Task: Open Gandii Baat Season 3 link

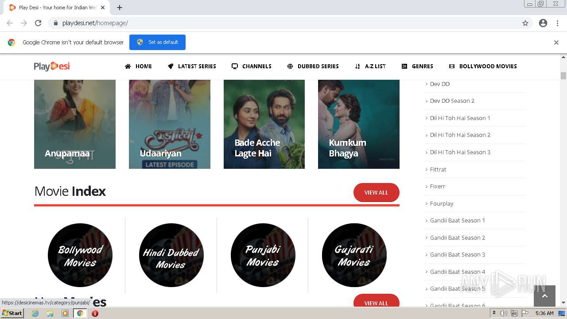Action: [x=458, y=255]
